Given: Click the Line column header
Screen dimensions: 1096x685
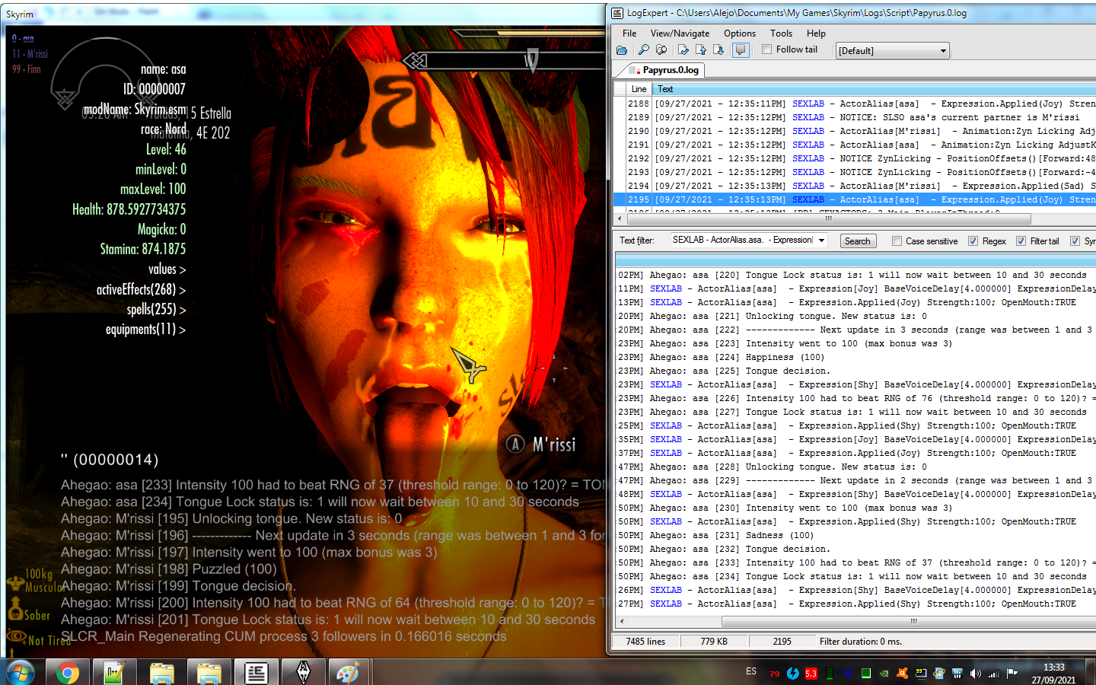Looking at the screenshot, I should (x=639, y=89).
